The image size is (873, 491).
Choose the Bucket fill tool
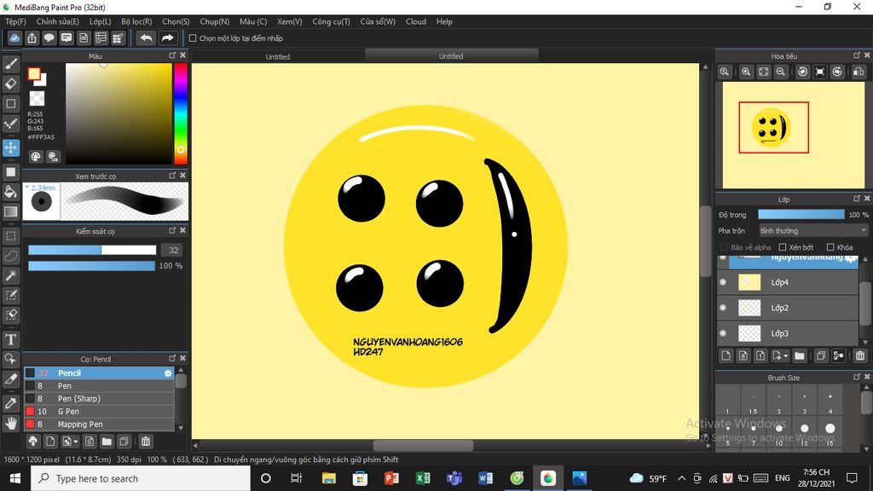click(x=11, y=192)
